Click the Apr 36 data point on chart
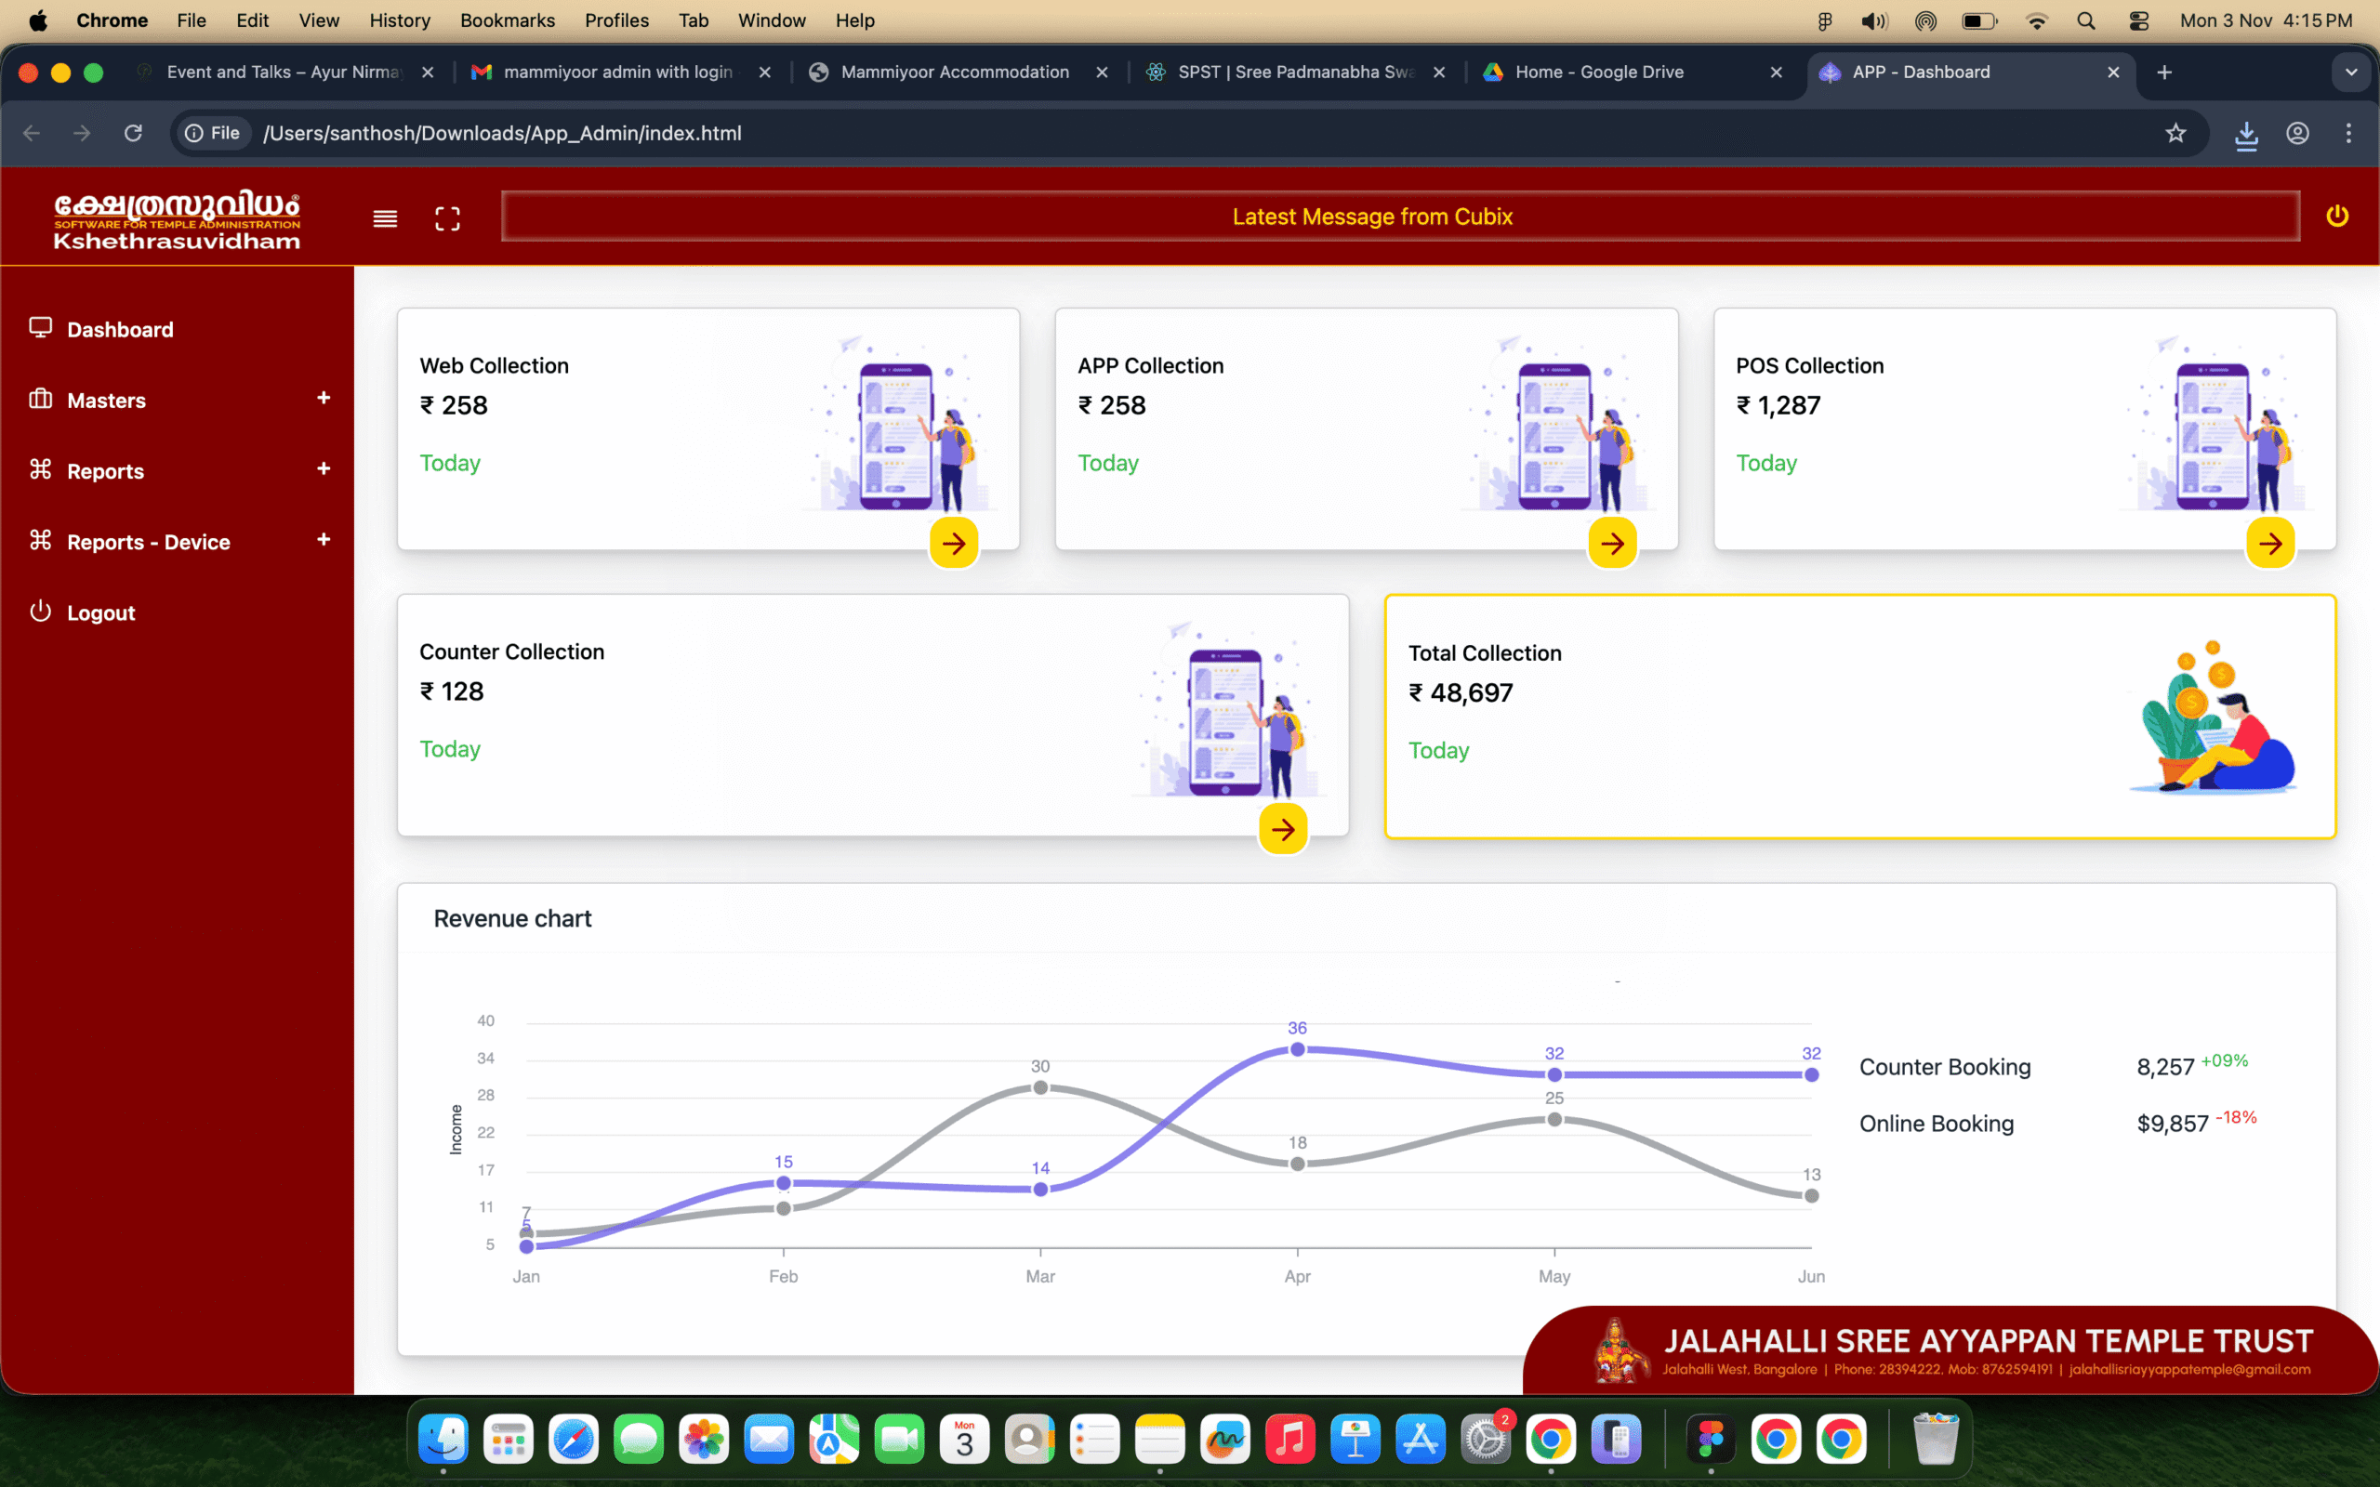 pyautogui.click(x=1297, y=1049)
